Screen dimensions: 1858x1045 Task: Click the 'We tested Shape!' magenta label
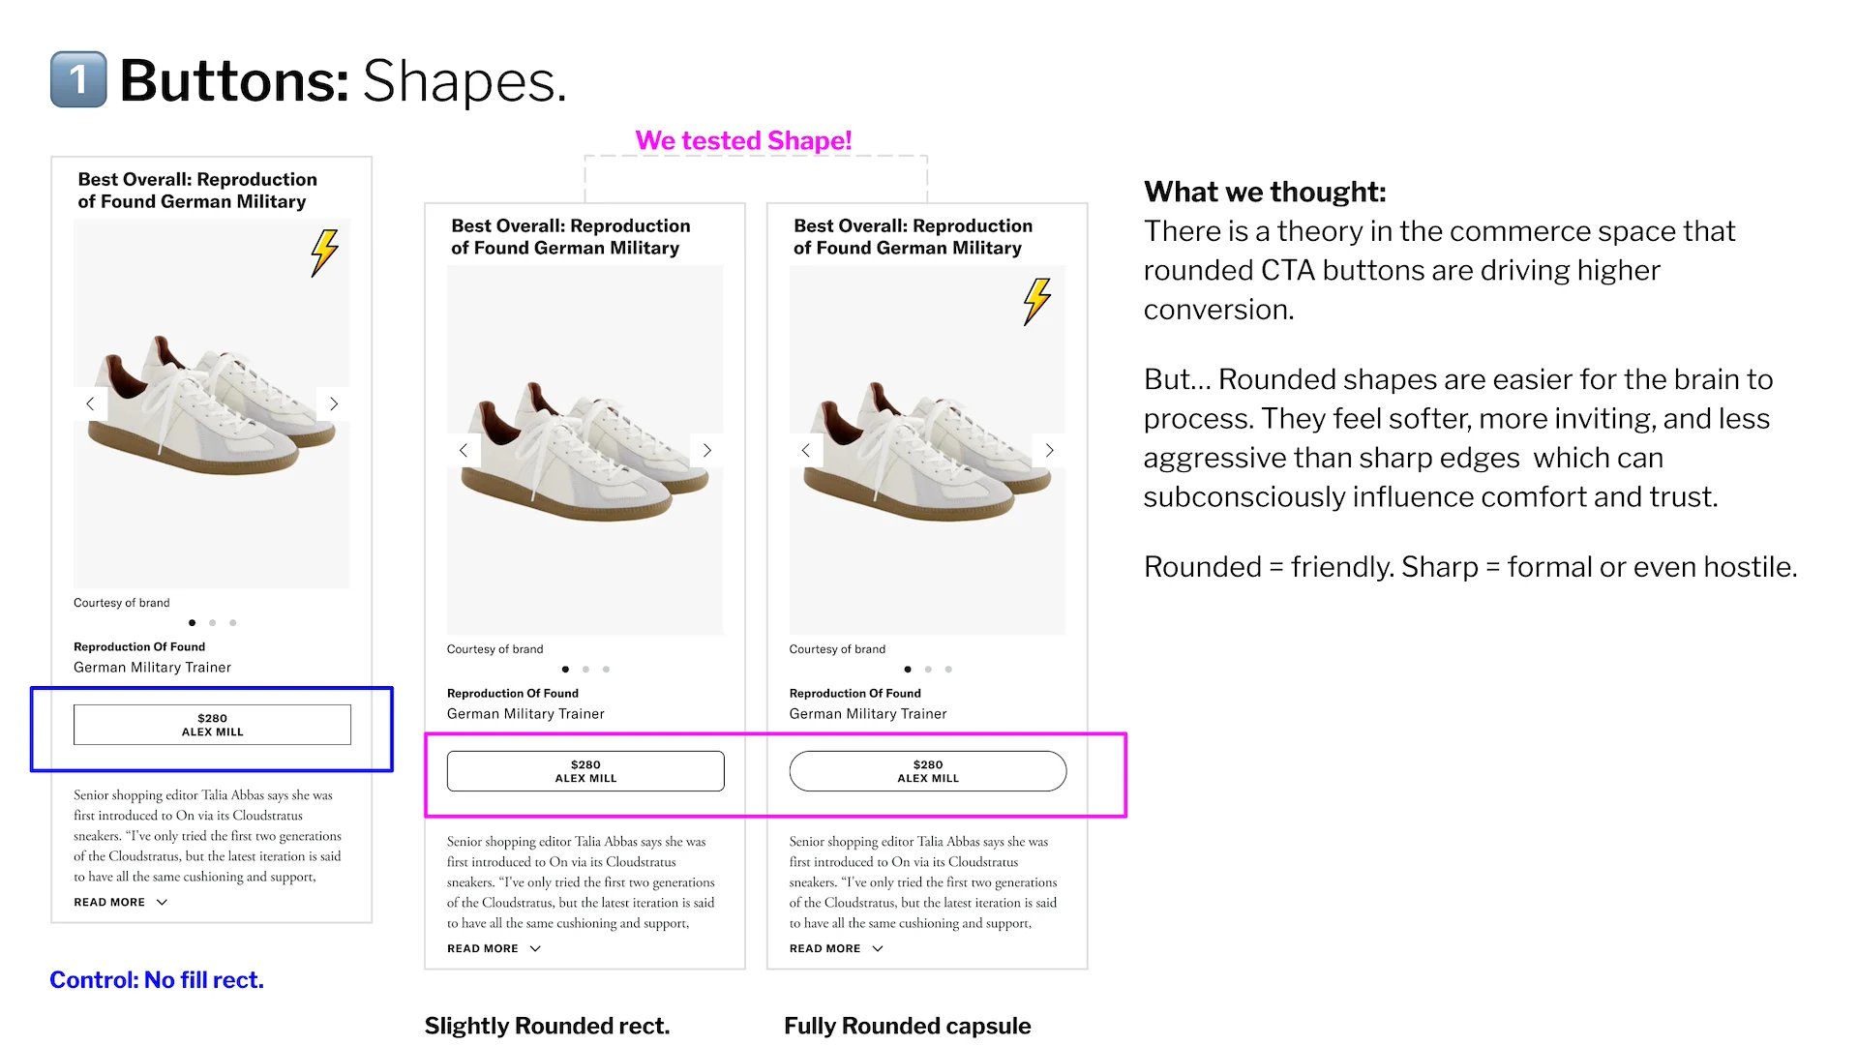(743, 141)
